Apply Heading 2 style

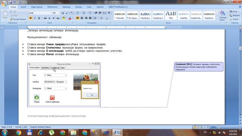(x=158, y=15)
